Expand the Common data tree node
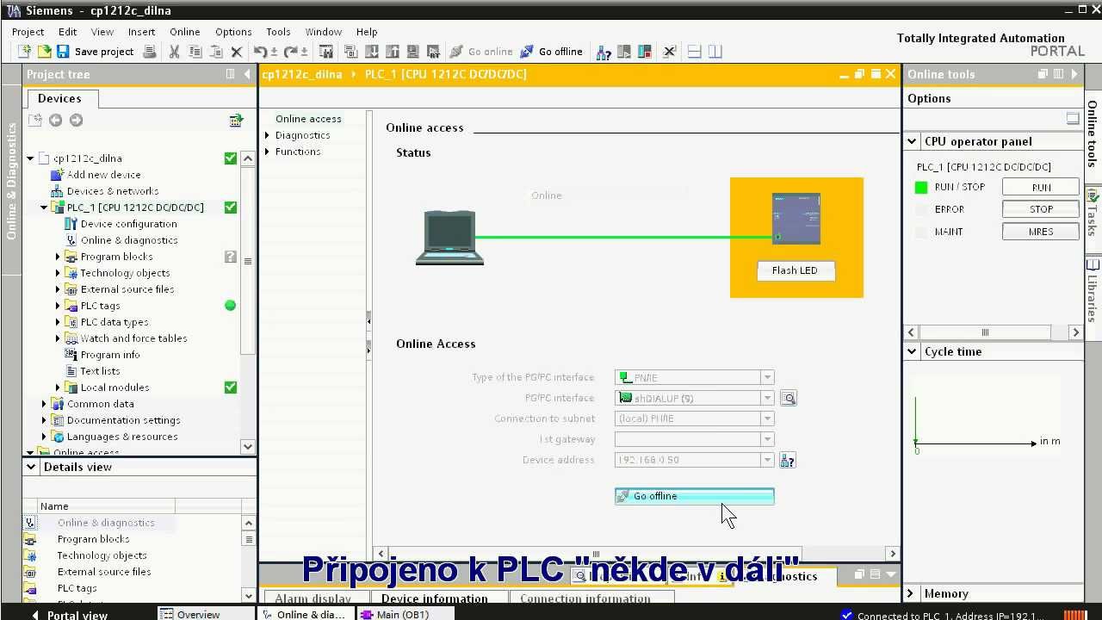 [44, 404]
